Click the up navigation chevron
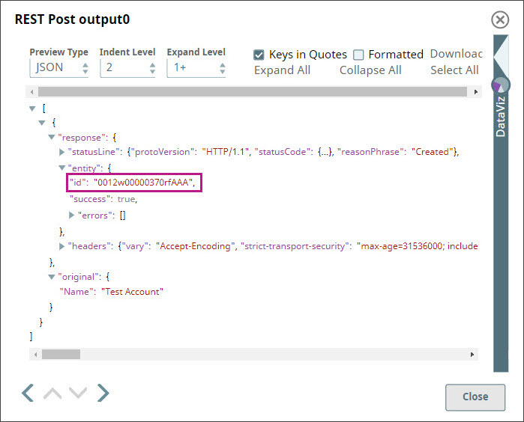Screen dimensions: 524x422 [x=52, y=393]
